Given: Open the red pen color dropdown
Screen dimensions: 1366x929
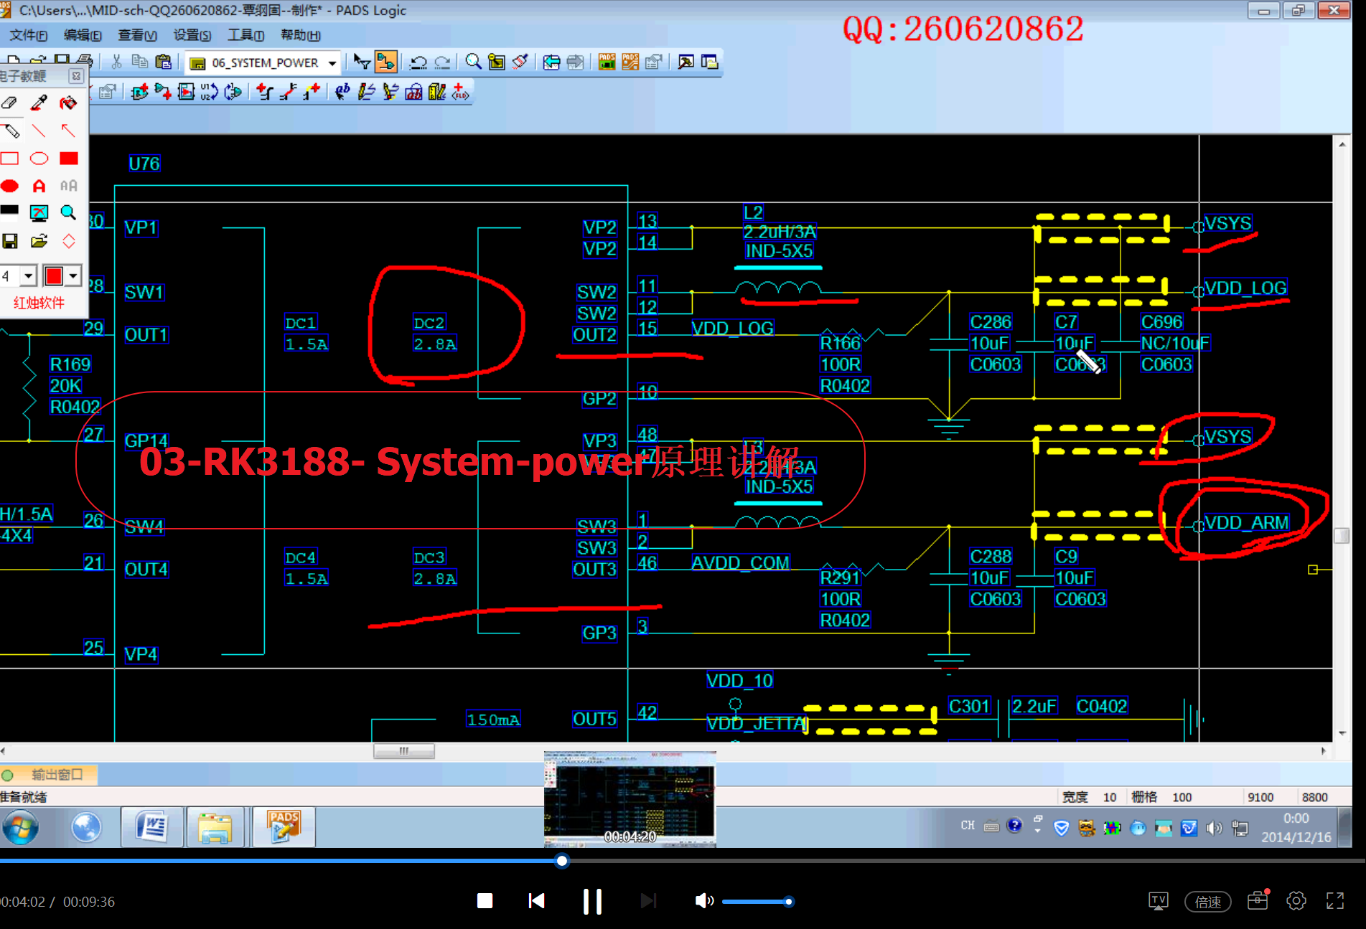Looking at the screenshot, I should [73, 275].
